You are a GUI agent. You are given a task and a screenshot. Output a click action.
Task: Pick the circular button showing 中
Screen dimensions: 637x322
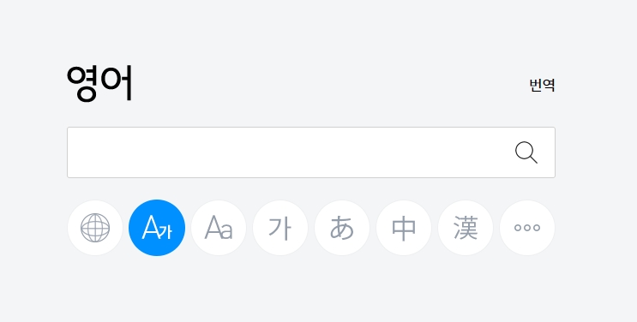pos(404,228)
